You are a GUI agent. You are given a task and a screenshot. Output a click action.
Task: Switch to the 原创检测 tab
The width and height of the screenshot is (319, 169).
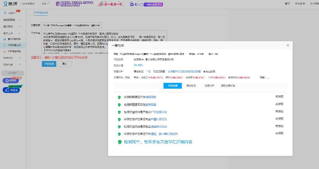191,86
